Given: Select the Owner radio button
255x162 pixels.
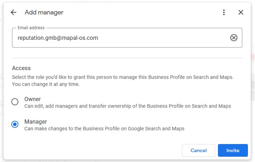Looking at the screenshot, I should 15,102.
